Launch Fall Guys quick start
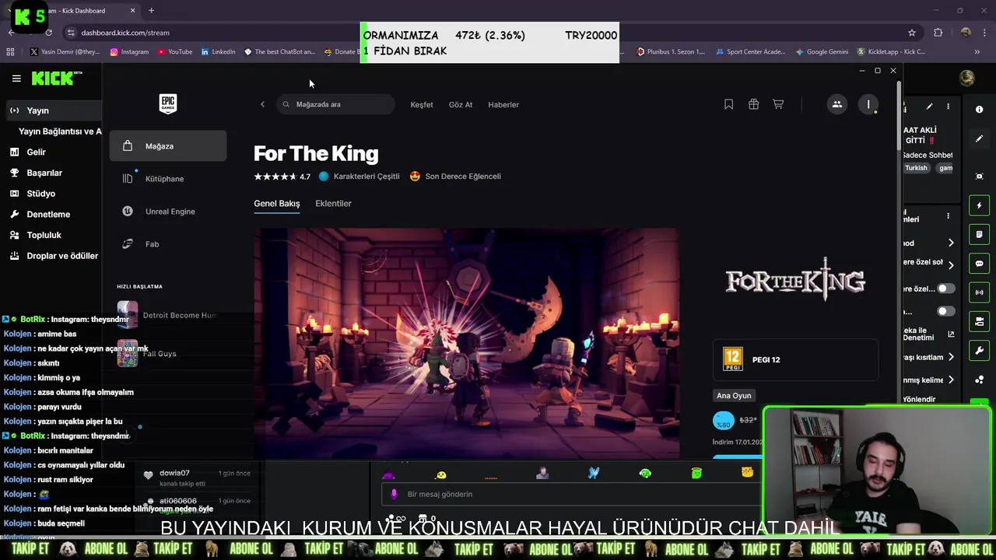The image size is (996, 560). (x=148, y=353)
